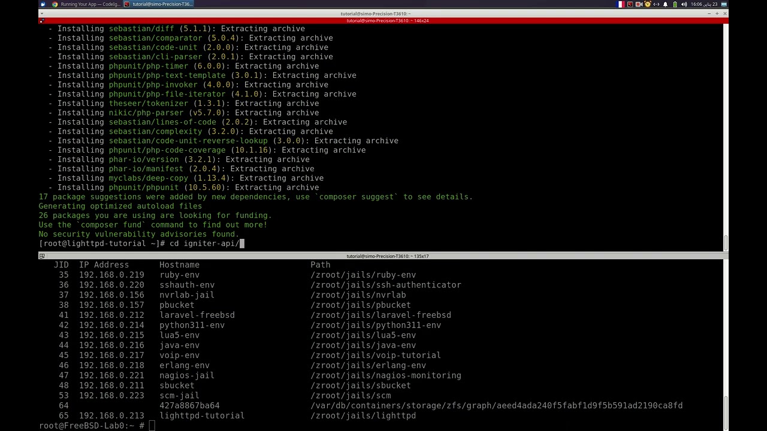This screenshot has width=767, height=431.
Task: Open the terminal window menu arrow in the title bar
Action: pyautogui.click(x=42, y=13)
